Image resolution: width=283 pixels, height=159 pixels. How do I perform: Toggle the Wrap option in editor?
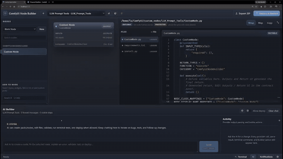(x=251, y=23)
